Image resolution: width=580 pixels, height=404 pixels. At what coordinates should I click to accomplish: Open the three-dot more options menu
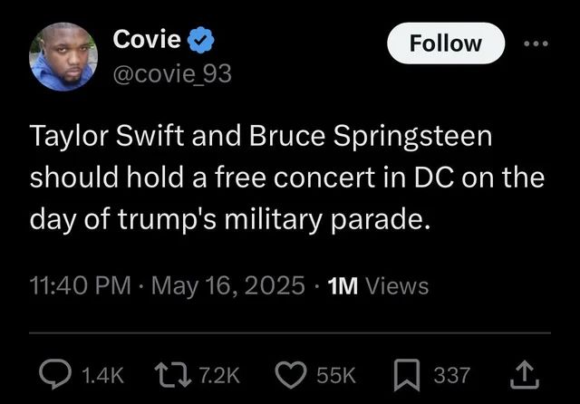pyautogui.click(x=537, y=43)
